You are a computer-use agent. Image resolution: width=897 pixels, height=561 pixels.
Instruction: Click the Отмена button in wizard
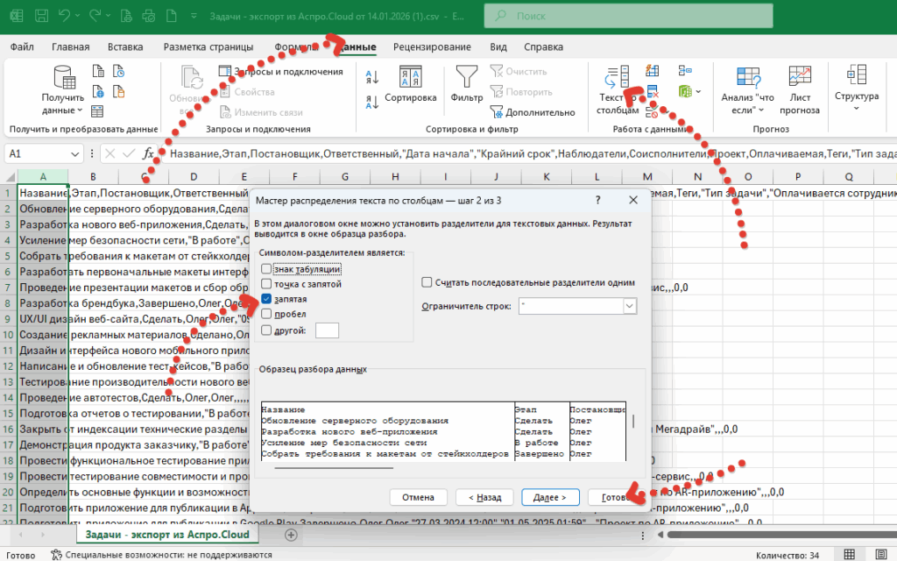418,497
